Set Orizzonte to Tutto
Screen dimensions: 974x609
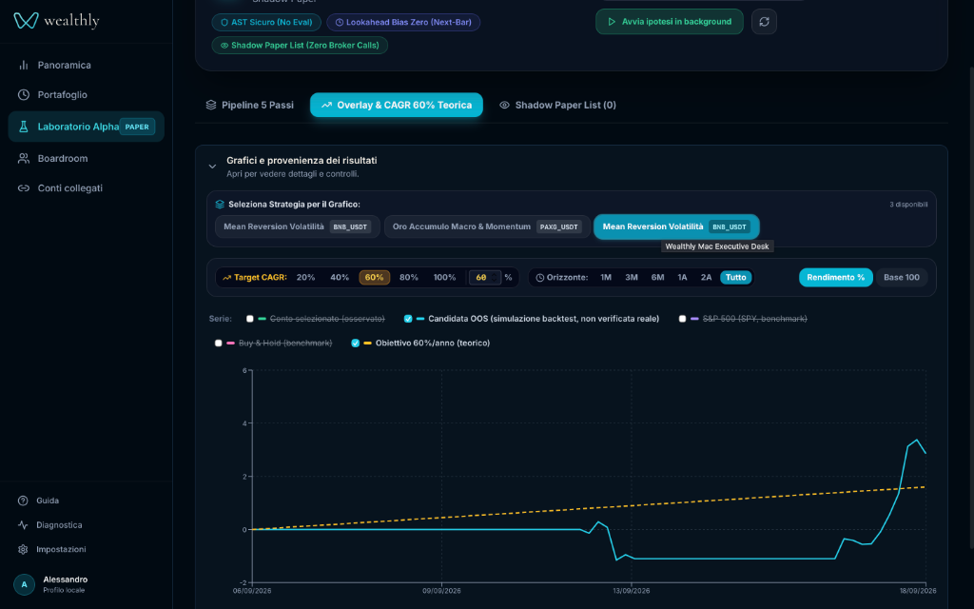click(736, 277)
